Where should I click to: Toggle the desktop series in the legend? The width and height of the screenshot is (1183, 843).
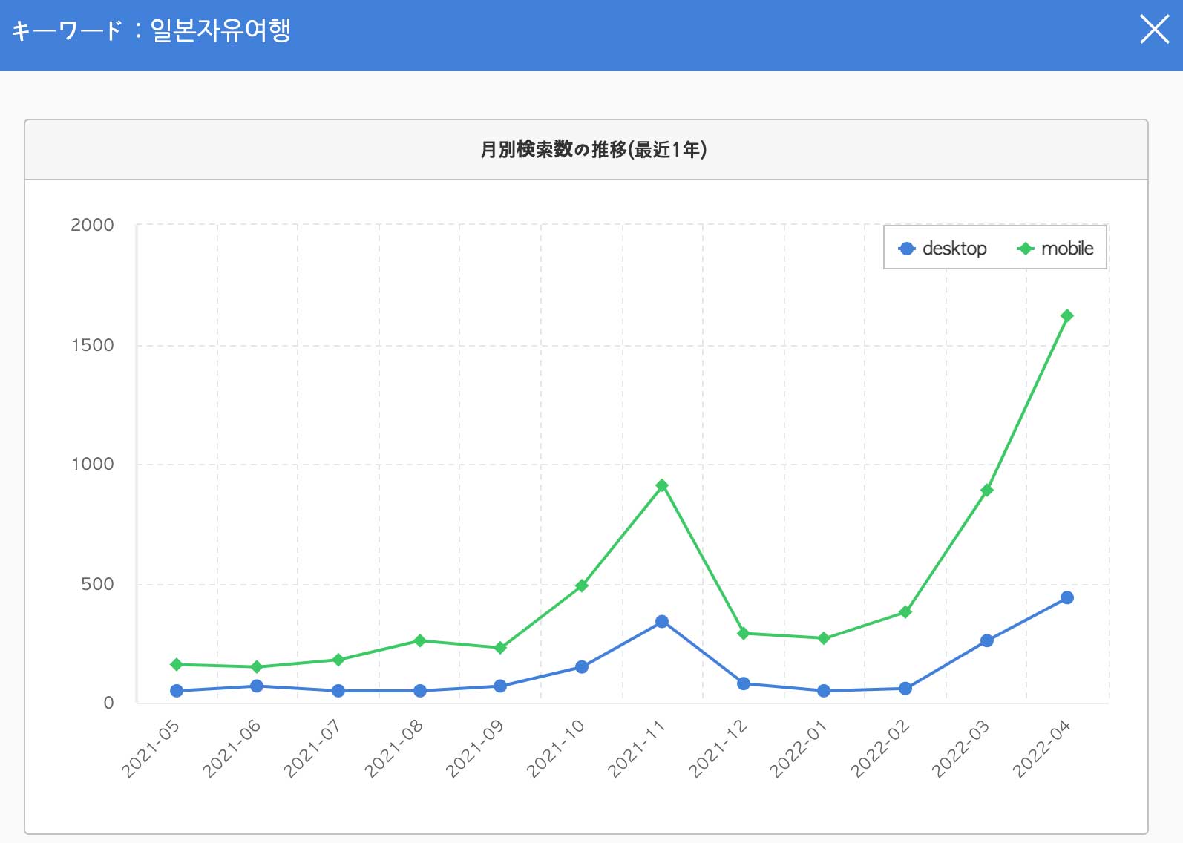click(943, 249)
